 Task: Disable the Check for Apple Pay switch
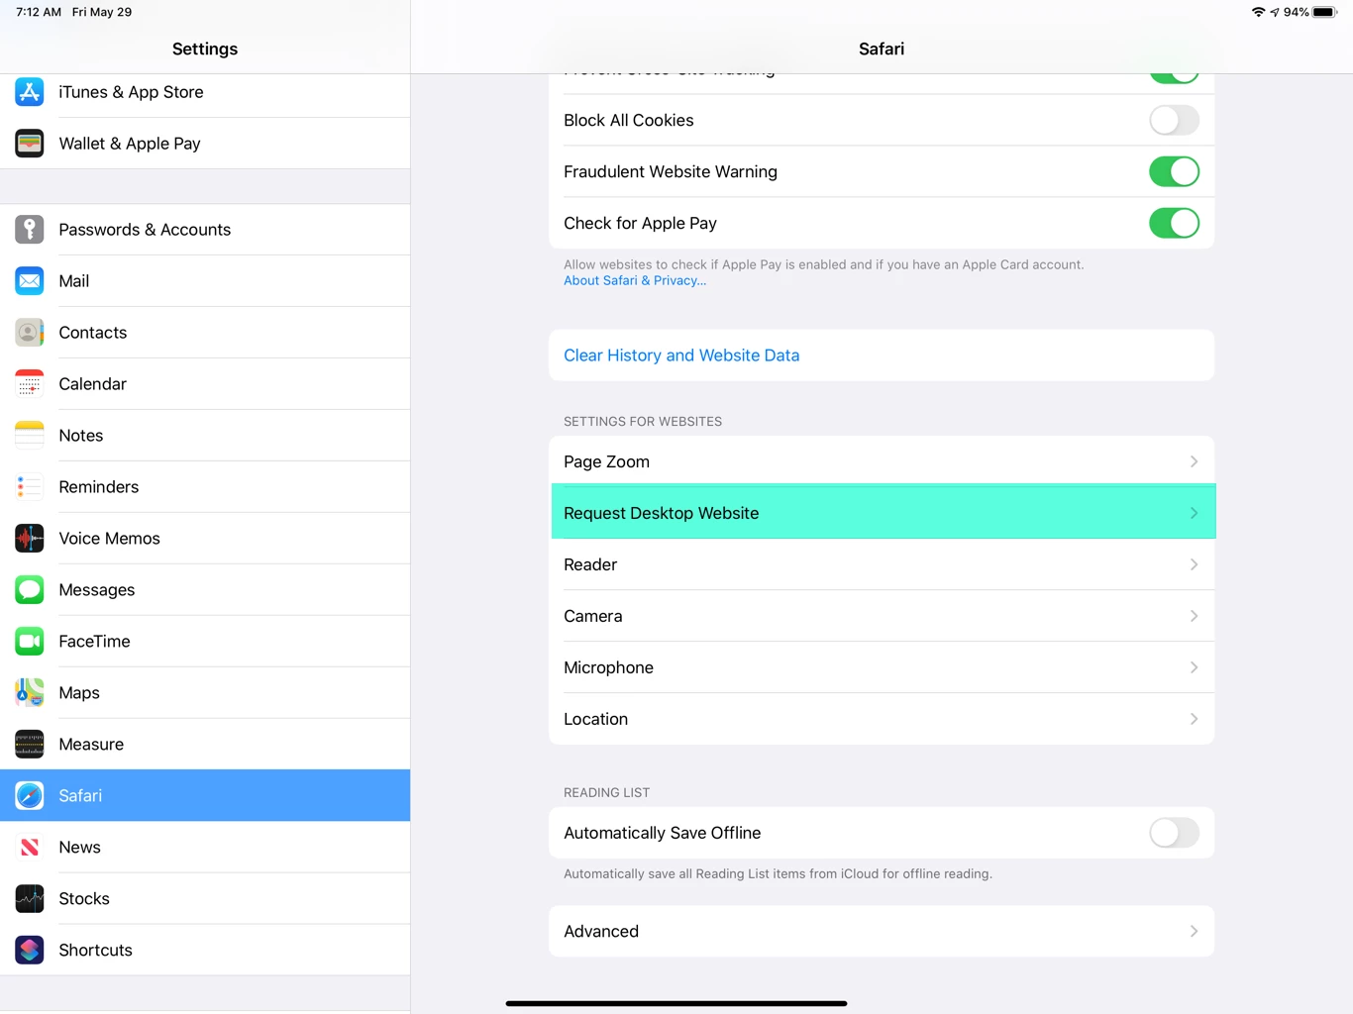[1174, 224]
